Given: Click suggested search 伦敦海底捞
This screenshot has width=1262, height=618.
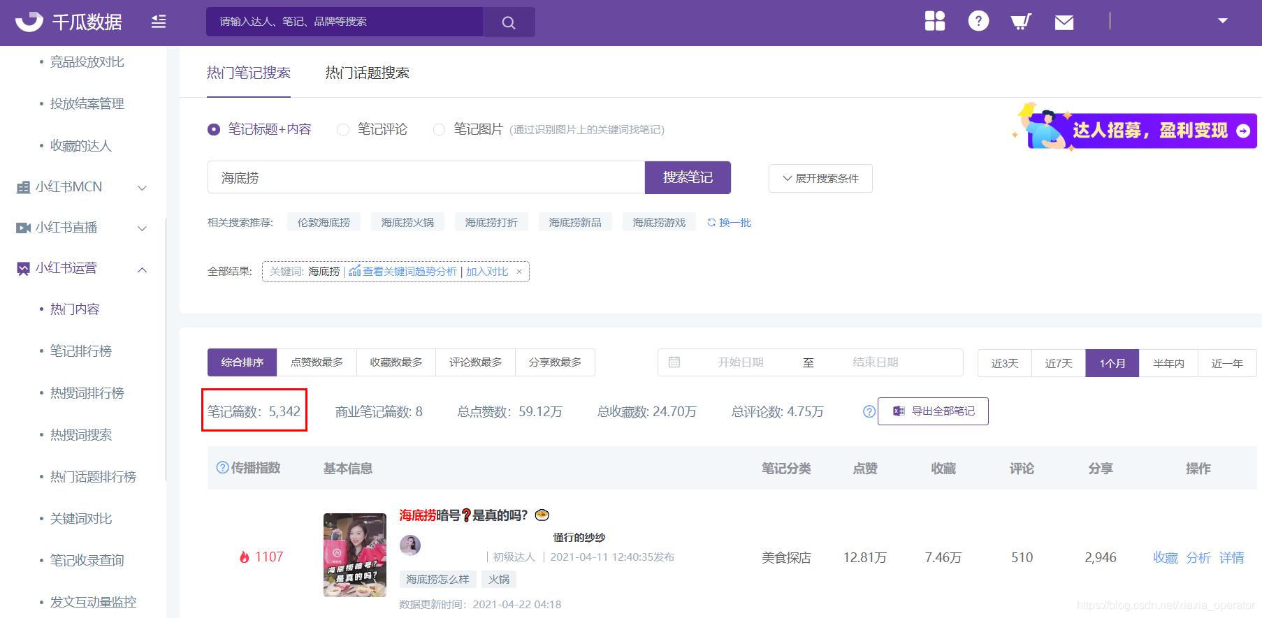Looking at the screenshot, I should pyautogui.click(x=324, y=223).
